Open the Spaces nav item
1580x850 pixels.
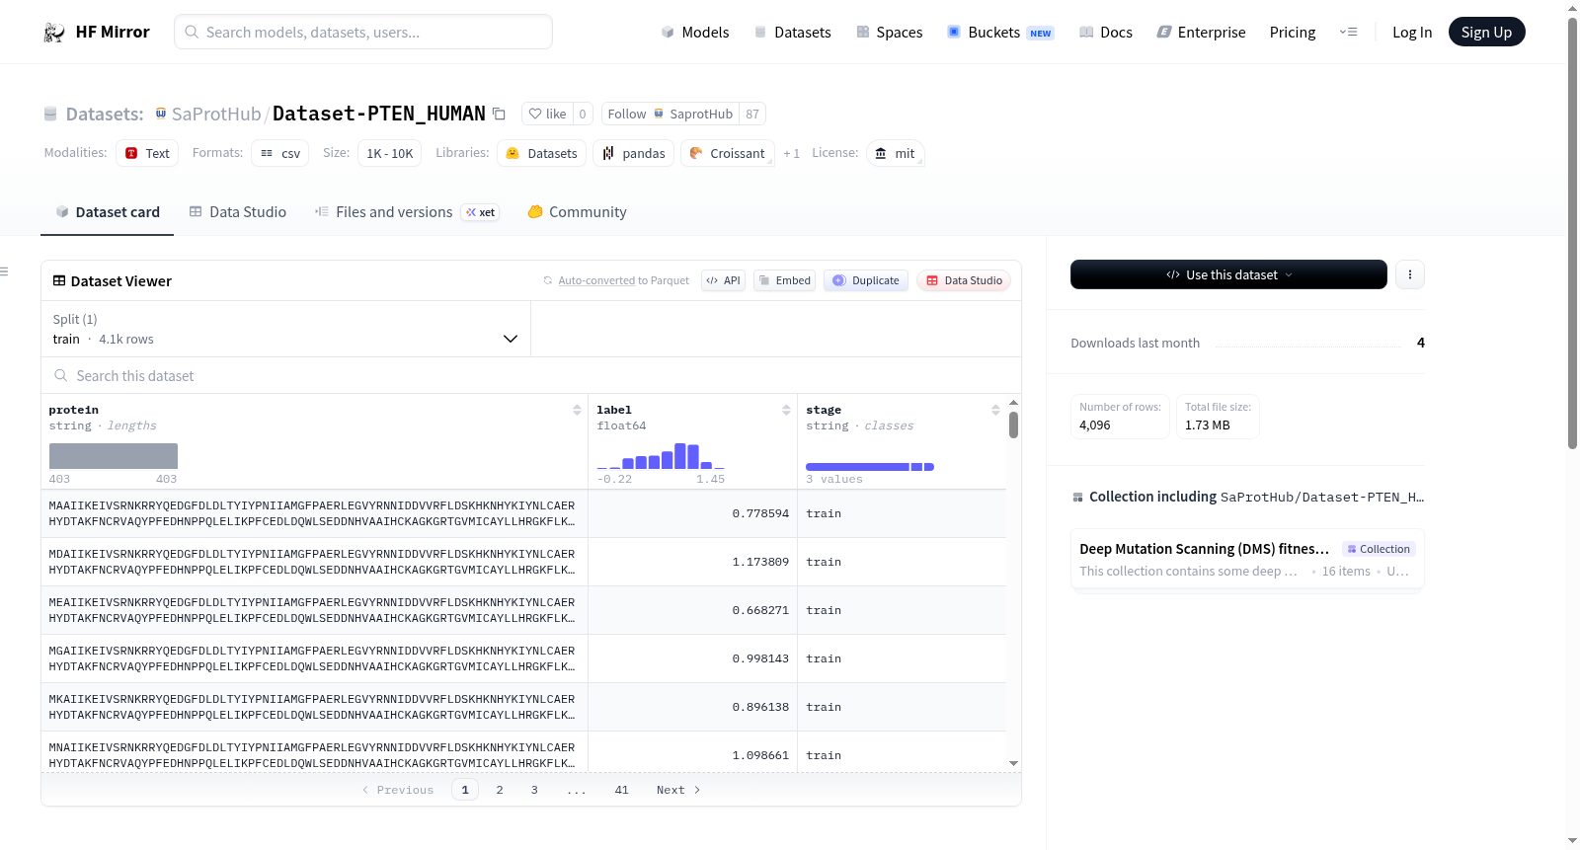[x=890, y=33]
